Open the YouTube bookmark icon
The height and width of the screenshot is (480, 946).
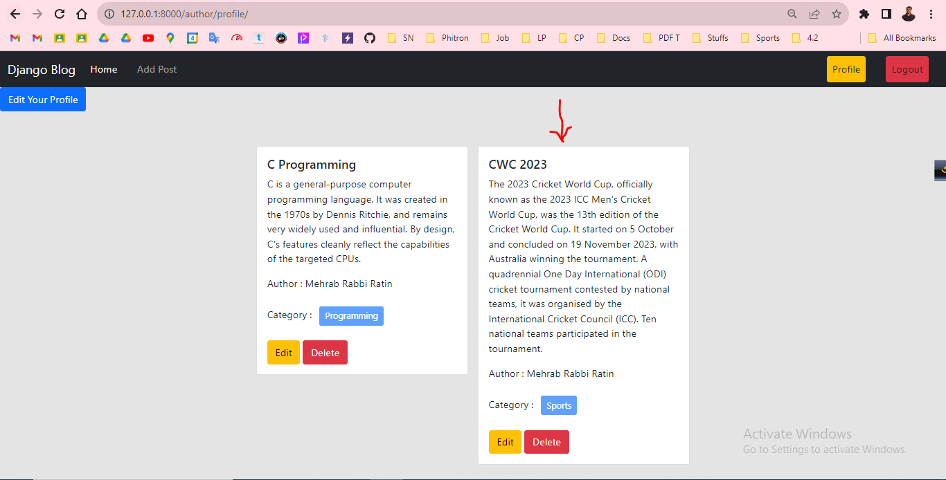pyautogui.click(x=148, y=38)
